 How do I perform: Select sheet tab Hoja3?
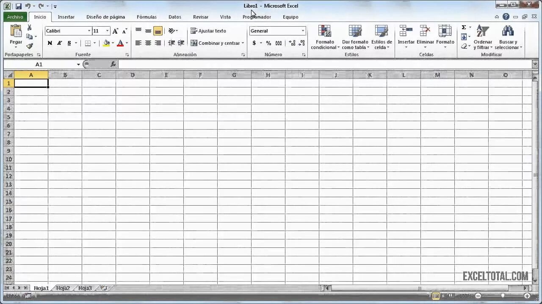pyautogui.click(x=85, y=288)
